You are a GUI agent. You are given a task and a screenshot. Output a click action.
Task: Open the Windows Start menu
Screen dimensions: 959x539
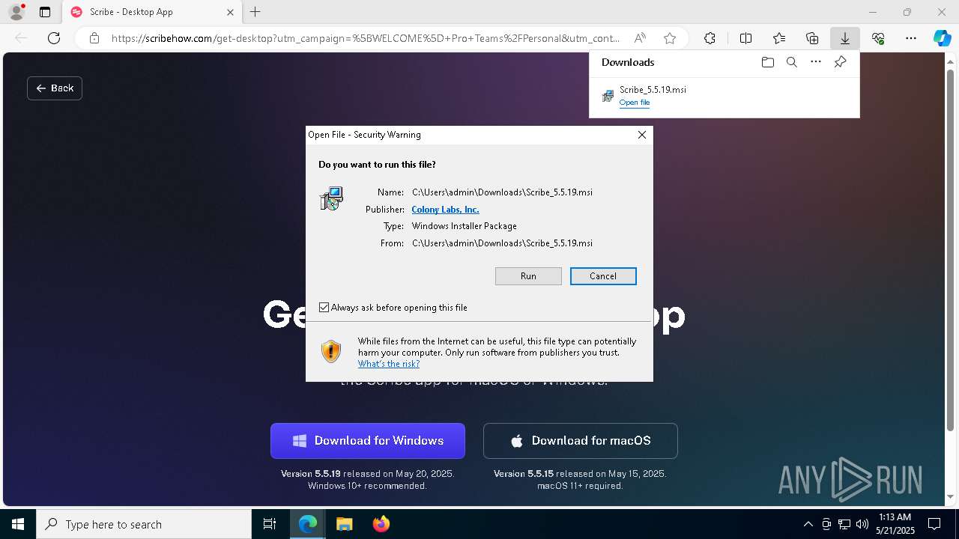click(18, 524)
